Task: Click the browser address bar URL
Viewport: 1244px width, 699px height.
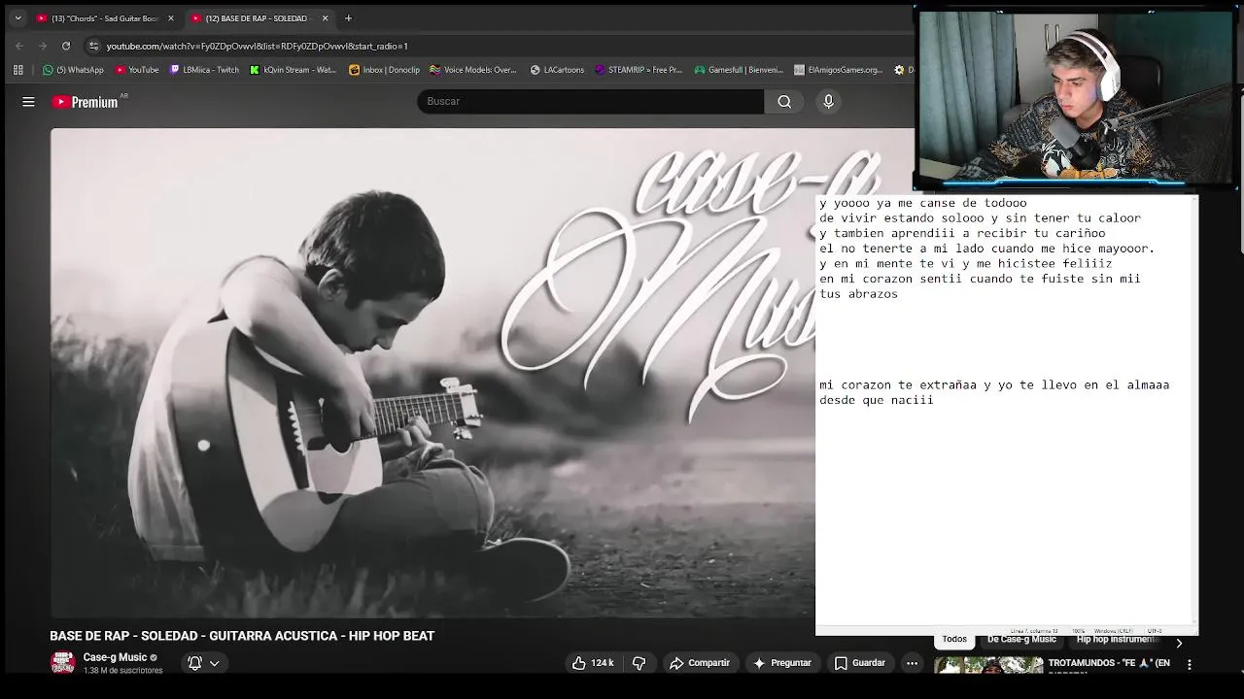Action: 257,46
